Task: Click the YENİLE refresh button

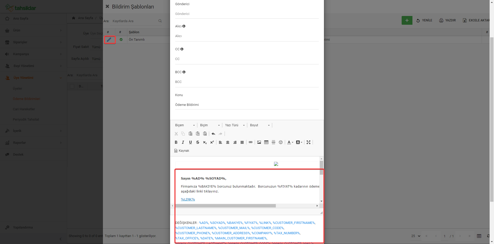Action: click(424, 20)
